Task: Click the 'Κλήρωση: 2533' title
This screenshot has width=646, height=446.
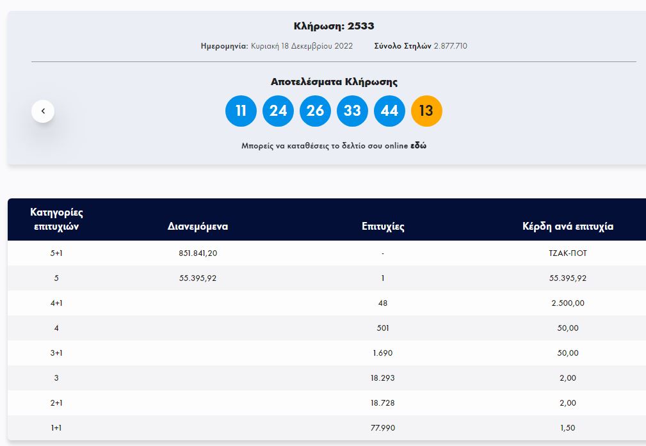Action: pos(334,26)
